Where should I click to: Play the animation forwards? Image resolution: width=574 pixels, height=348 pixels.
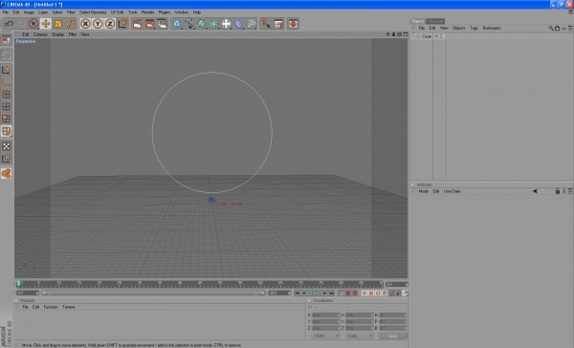pos(318,294)
